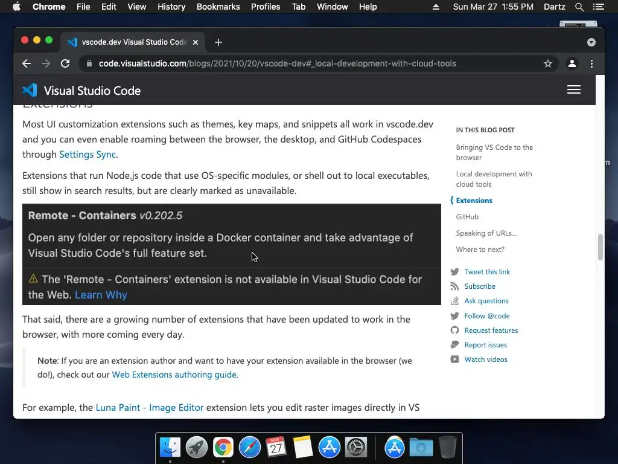Viewport: 618px width, 464px height.
Task: Follow the Settings Sync link
Action: pos(88,154)
